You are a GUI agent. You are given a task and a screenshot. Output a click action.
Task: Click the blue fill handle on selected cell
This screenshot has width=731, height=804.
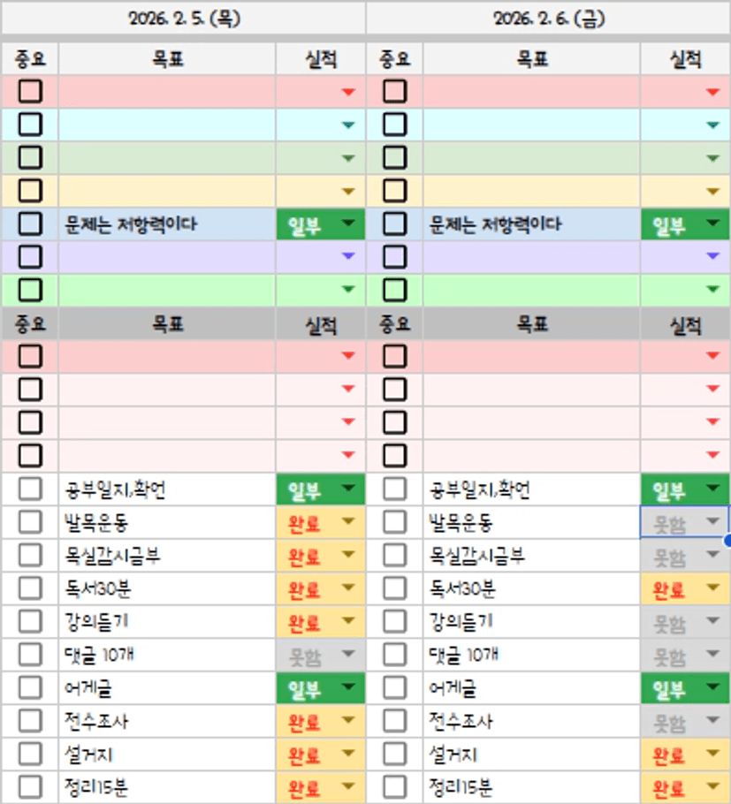(x=727, y=538)
